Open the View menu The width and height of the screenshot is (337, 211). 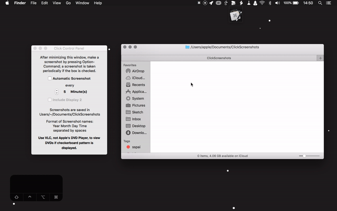coord(57,3)
